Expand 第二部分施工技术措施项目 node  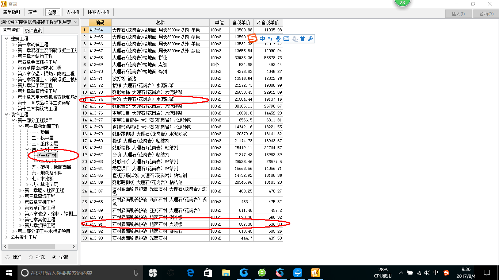[x=13, y=231]
